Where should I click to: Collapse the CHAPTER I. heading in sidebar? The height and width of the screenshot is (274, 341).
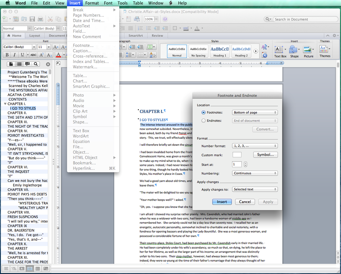(x=5, y=104)
